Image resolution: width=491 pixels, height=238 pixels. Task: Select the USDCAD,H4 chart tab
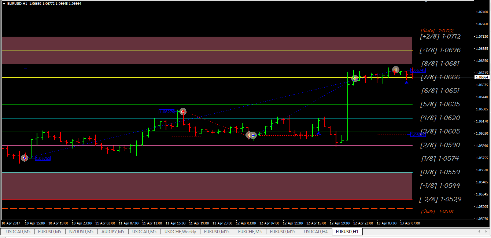[316, 231]
